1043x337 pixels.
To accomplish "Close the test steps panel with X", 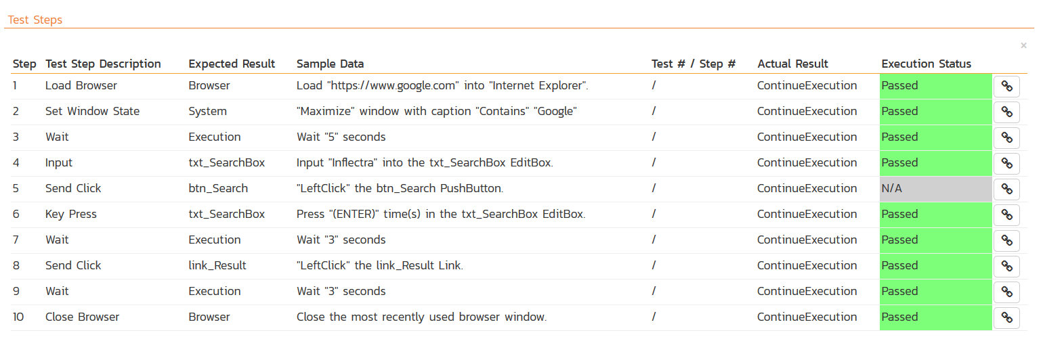I will click(1023, 45).
